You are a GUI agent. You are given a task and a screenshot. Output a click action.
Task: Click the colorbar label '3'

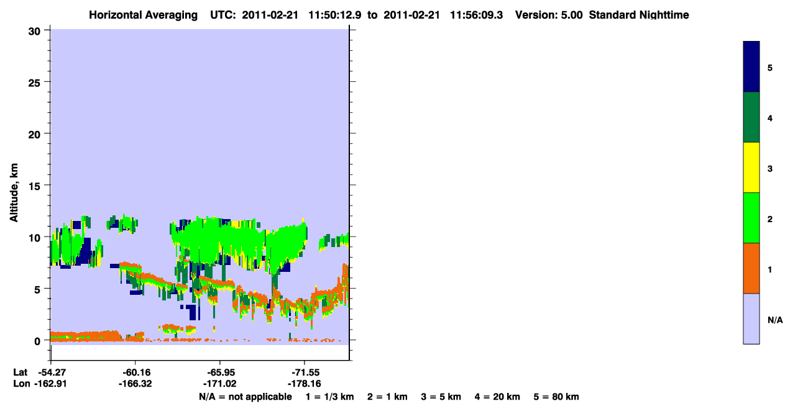pos(770,168)
